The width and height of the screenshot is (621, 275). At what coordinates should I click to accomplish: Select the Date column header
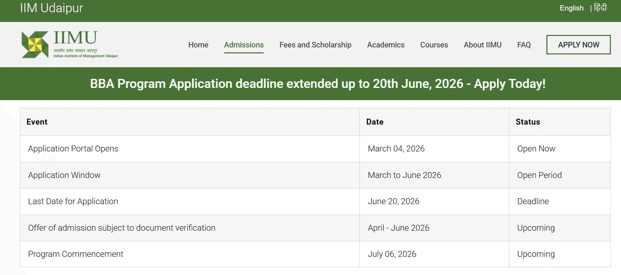click(434, 122)
